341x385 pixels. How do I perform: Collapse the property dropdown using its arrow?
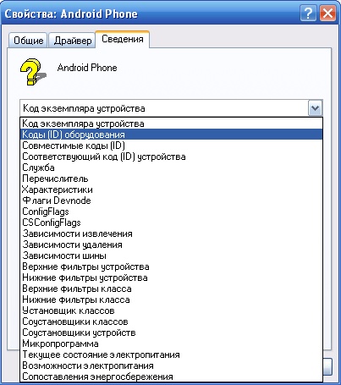(x=315, y=108)
